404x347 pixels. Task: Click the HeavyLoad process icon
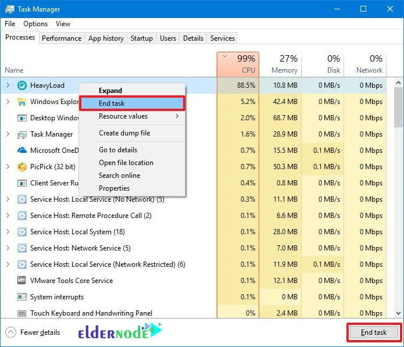(22, 85)
